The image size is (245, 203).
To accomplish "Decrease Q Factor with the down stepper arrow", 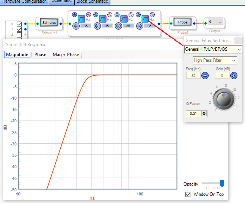I will tap(204, 115).
